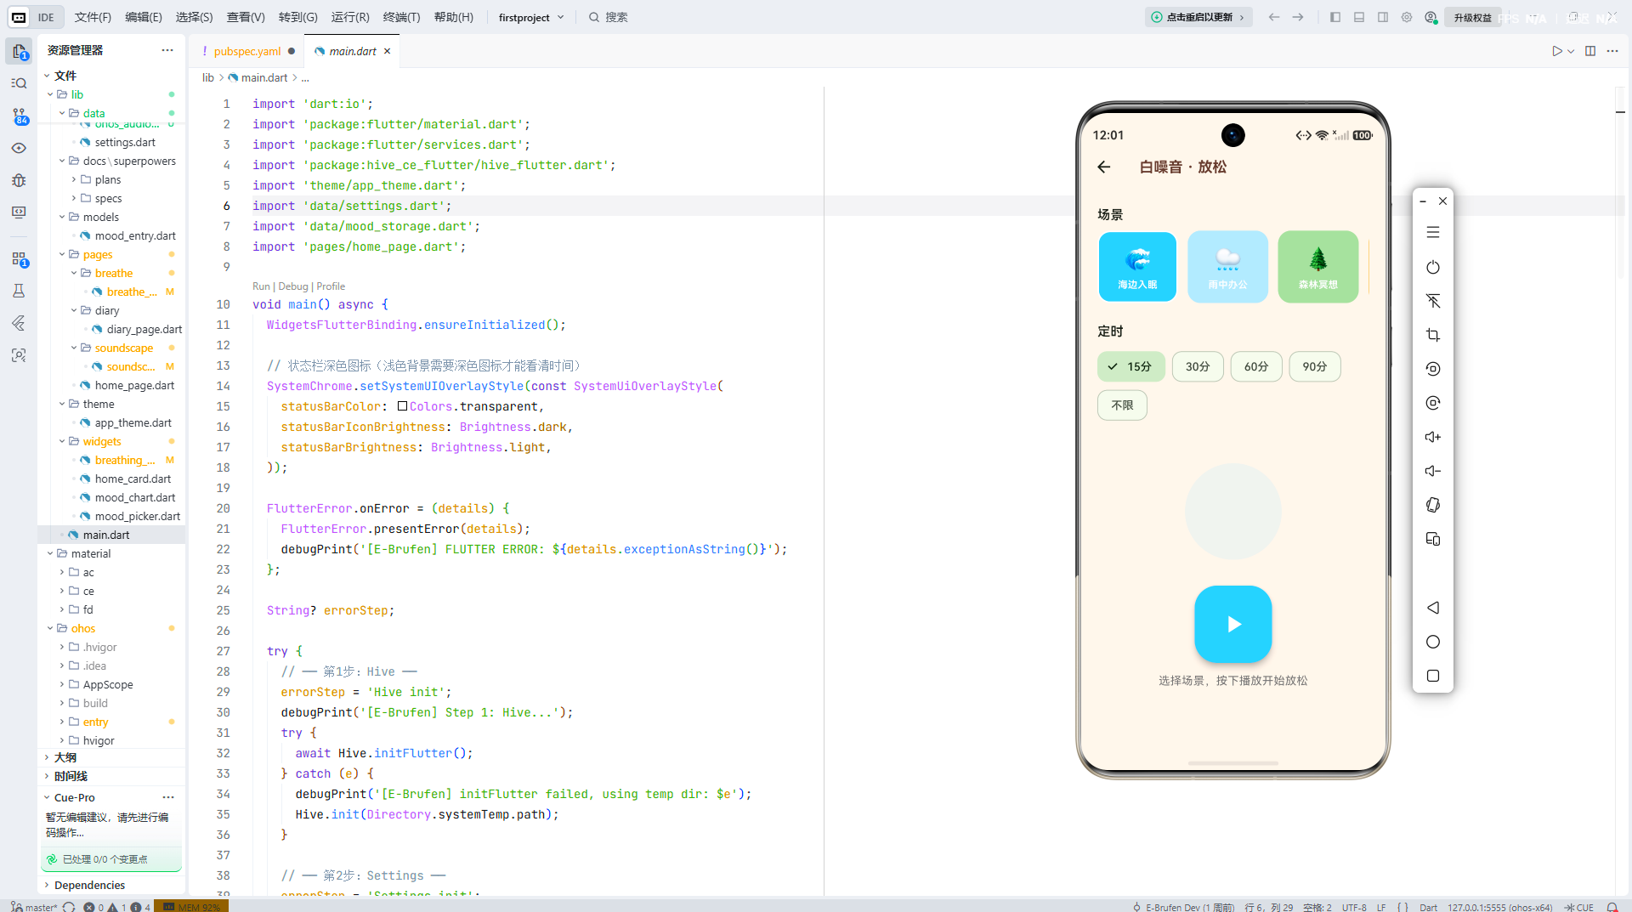Expand the plans folder

click(x=74, y=179)
